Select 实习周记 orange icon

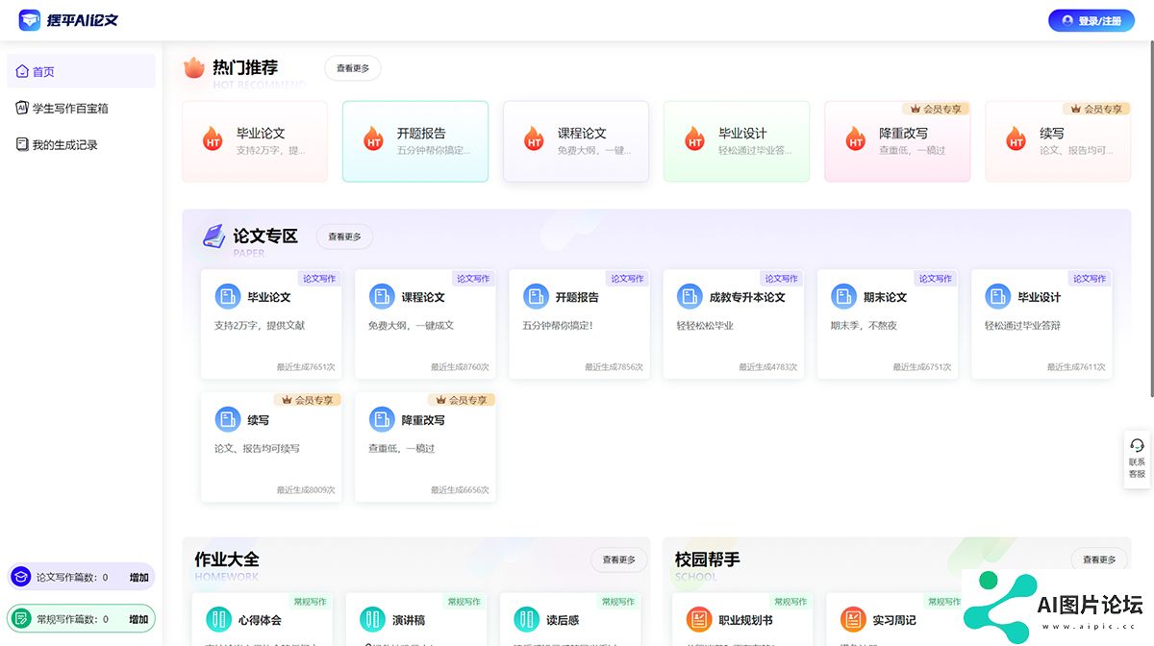[x=853, y=619]
